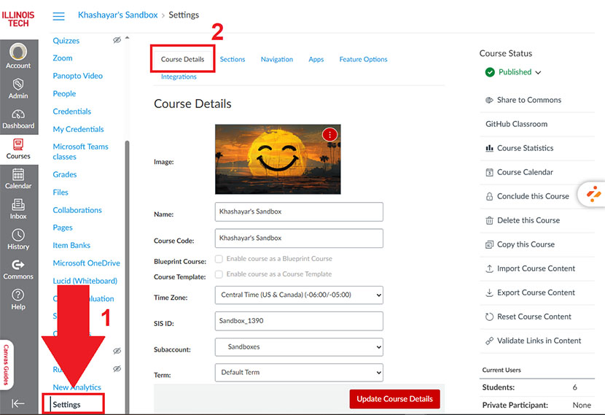Click the hamburger menu icon beside breadcrumb
This screenshot has height=415, width=605.
[x=59, y=15]
